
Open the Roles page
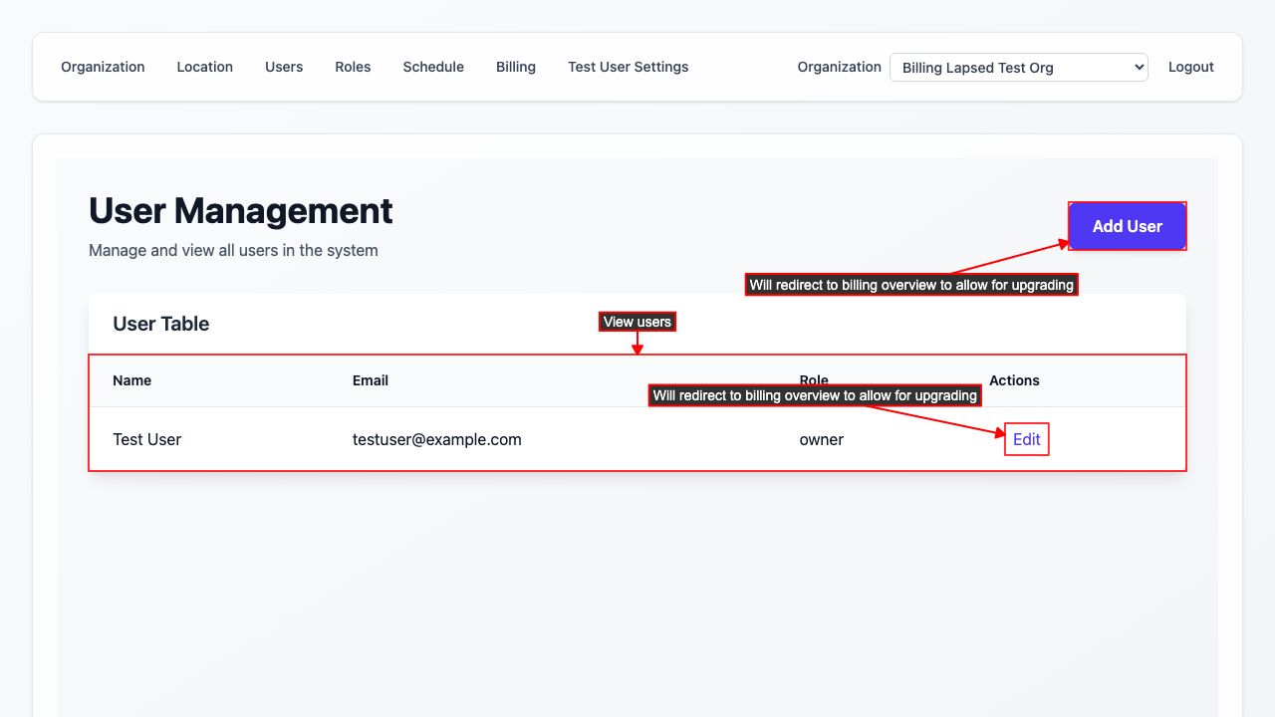[353, 67]
